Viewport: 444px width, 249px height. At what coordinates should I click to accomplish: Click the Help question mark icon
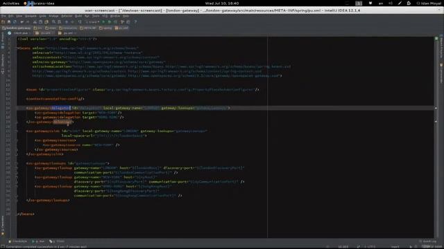pyautogui.click(x=135, y=22)
